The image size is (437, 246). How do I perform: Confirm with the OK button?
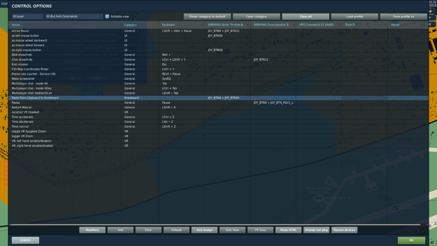pos(411,240)
